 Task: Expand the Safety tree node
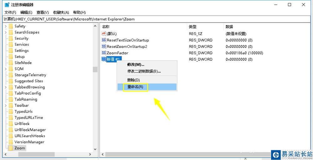[6, 26]
